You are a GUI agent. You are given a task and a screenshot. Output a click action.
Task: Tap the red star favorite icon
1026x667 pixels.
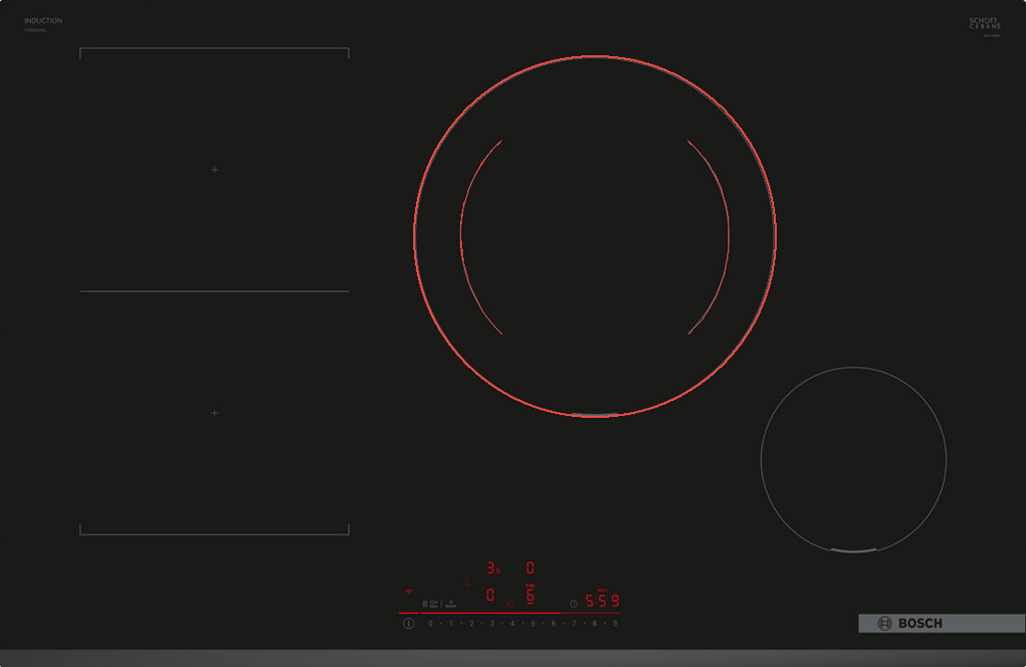tap(510, 604)
